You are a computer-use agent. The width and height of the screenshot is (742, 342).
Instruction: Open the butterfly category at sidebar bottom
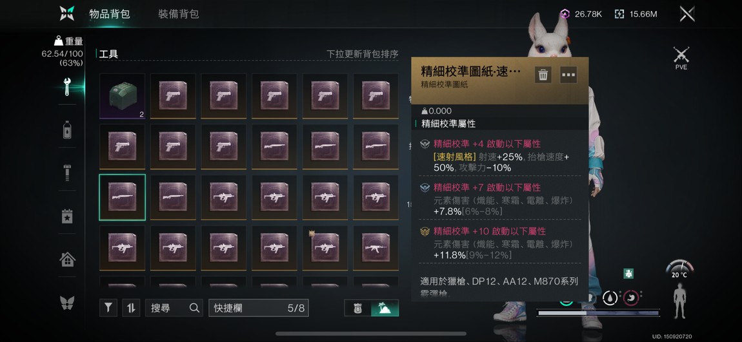point(67,302)
